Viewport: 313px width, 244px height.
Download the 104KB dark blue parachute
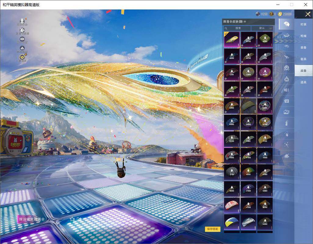[x=265, y=156]
